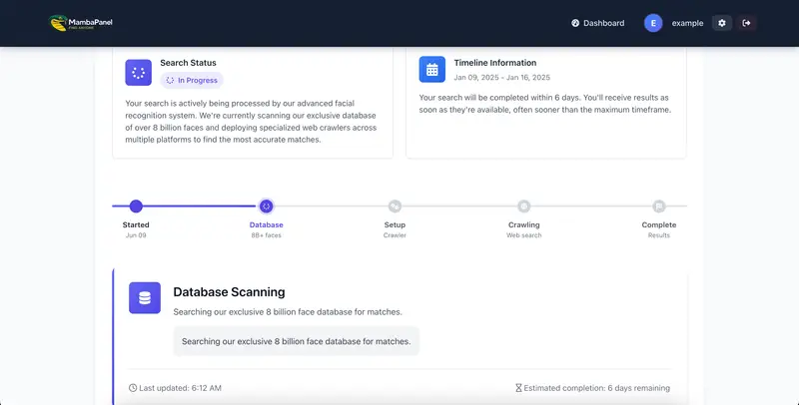Click the Timeline Information heading
The image size is (799, 405).
click(x=494, y=63)
